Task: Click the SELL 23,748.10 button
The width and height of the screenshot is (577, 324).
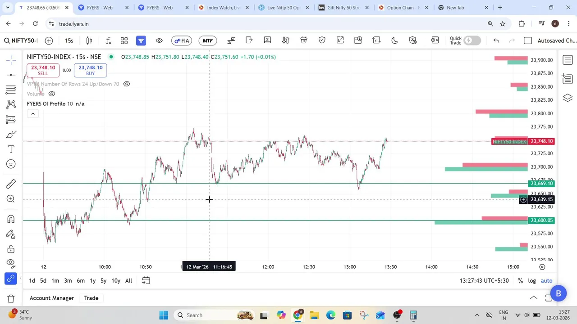Action: [43, 70]
